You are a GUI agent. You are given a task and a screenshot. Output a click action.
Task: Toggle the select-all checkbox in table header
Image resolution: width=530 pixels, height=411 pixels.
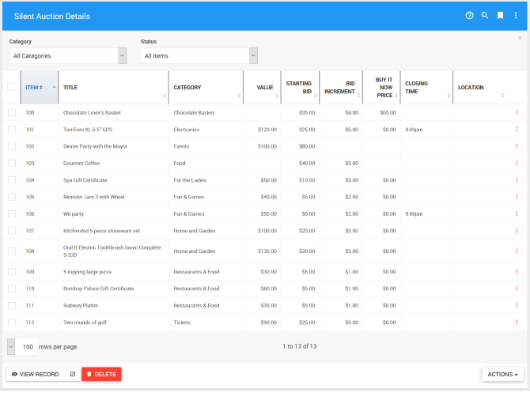tap(11, 87)
